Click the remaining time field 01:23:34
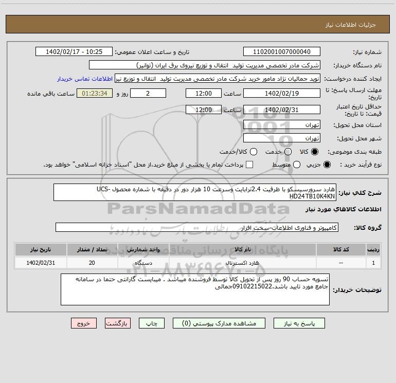The width and height of the screenshot is (396, 383). point(95,93)
